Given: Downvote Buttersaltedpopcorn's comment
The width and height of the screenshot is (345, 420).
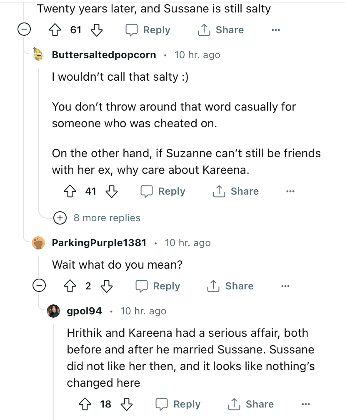Looking at the screenshot, I should coord(111,191).
